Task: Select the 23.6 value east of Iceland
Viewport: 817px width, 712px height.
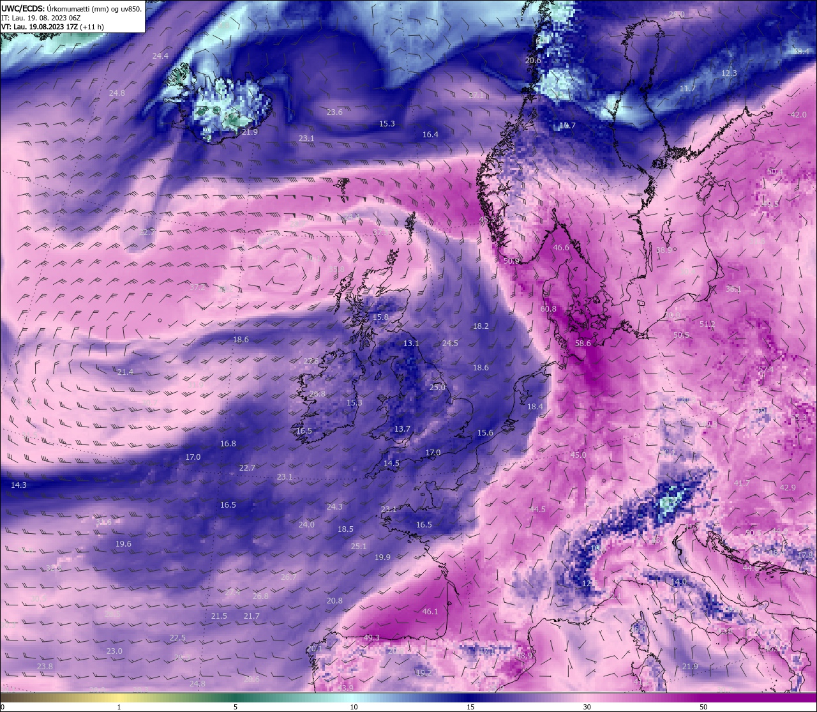Action: point(334,112)
